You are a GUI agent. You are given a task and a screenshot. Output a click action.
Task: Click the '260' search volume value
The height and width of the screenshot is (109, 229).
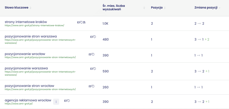click(x=106, y=87)
